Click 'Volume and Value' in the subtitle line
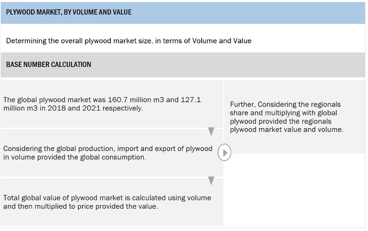The image size is (368, 231). tap(222, 41)
